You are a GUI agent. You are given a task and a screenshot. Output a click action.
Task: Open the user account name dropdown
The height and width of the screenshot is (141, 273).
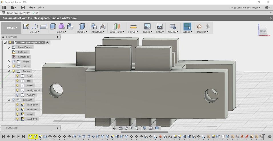pos(246,7)
